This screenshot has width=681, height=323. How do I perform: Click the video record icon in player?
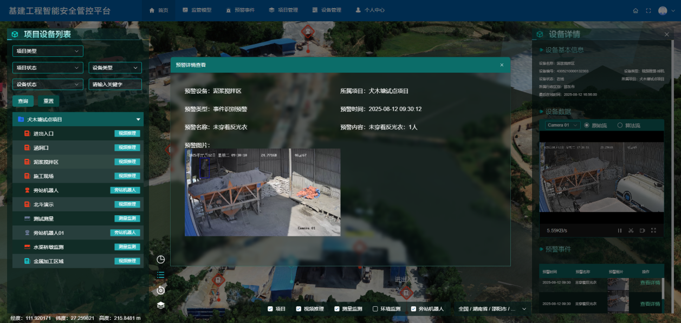tap(642, 230)
